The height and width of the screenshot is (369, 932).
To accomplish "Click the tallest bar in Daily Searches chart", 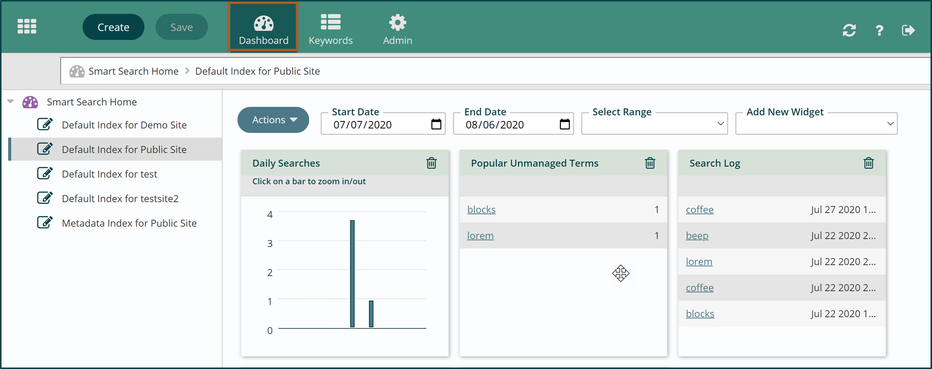I will [x=352, y=274].
